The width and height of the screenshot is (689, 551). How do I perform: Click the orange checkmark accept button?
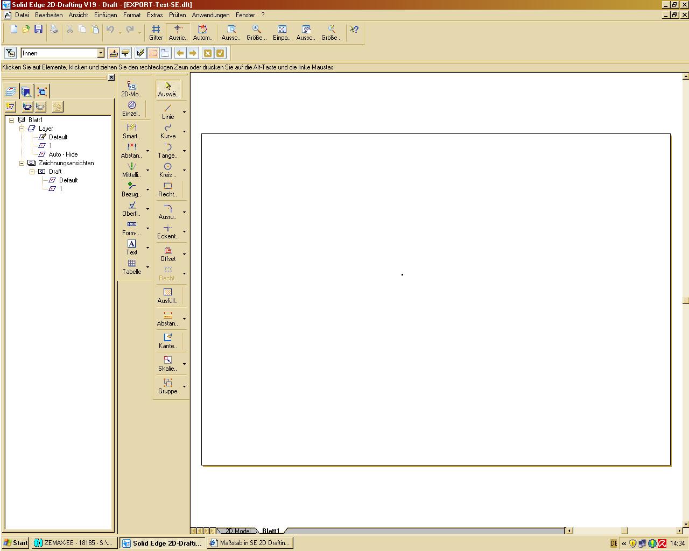click(220, 53)
